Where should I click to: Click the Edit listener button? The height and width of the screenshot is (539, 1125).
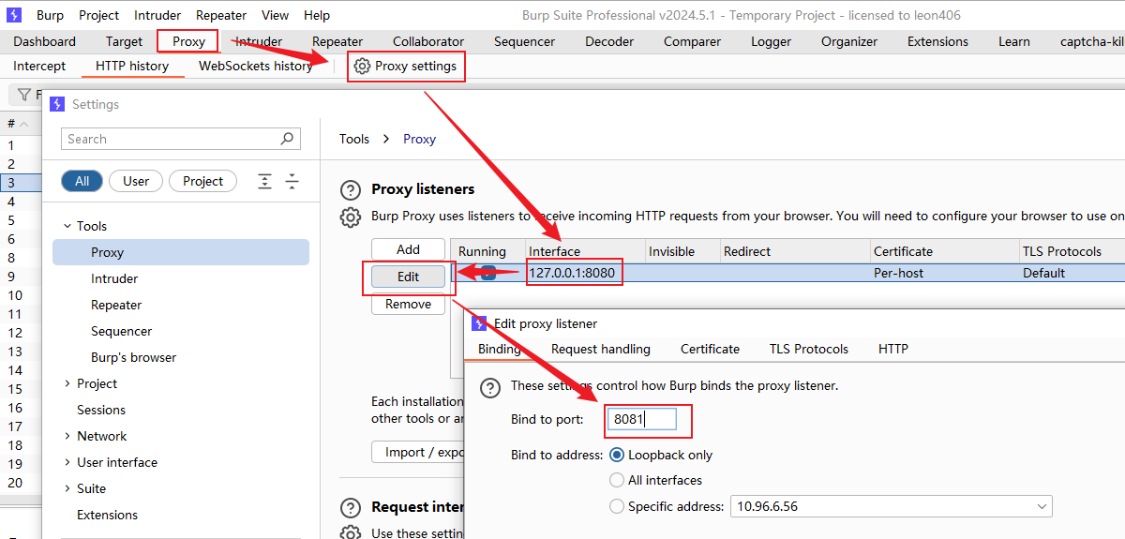point(408,277)
